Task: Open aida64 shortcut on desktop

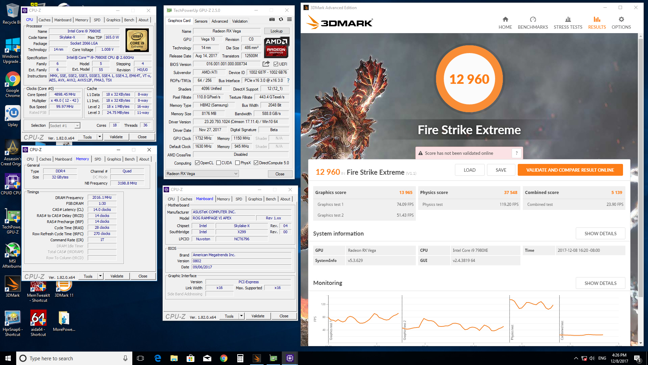Action: [x=38, y=324]
